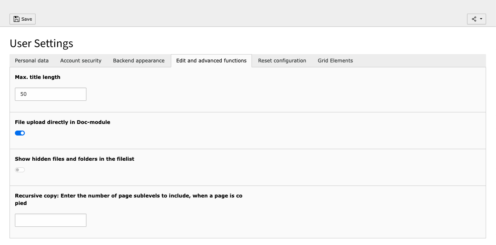Click the Show hidden files label
This screenshot has width=496, height=245.
tap(74, 159)
